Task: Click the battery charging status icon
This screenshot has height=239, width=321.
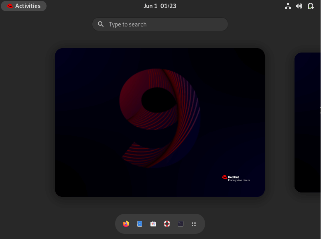Action: (x=311, y=6)
